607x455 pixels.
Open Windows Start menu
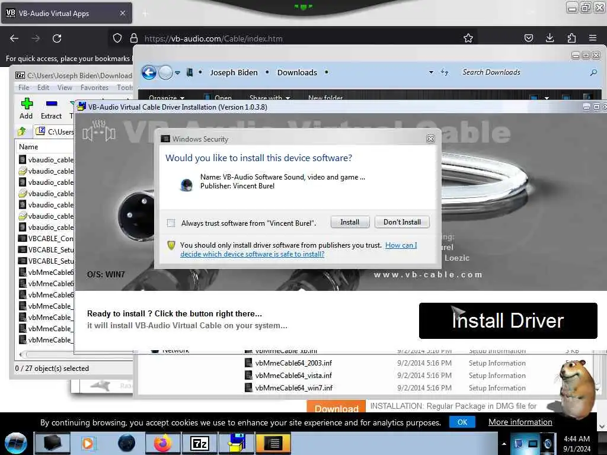[x=16, y=443]
